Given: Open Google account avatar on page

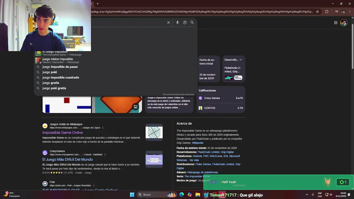Looking at the screenshot, I should (344, 23).
